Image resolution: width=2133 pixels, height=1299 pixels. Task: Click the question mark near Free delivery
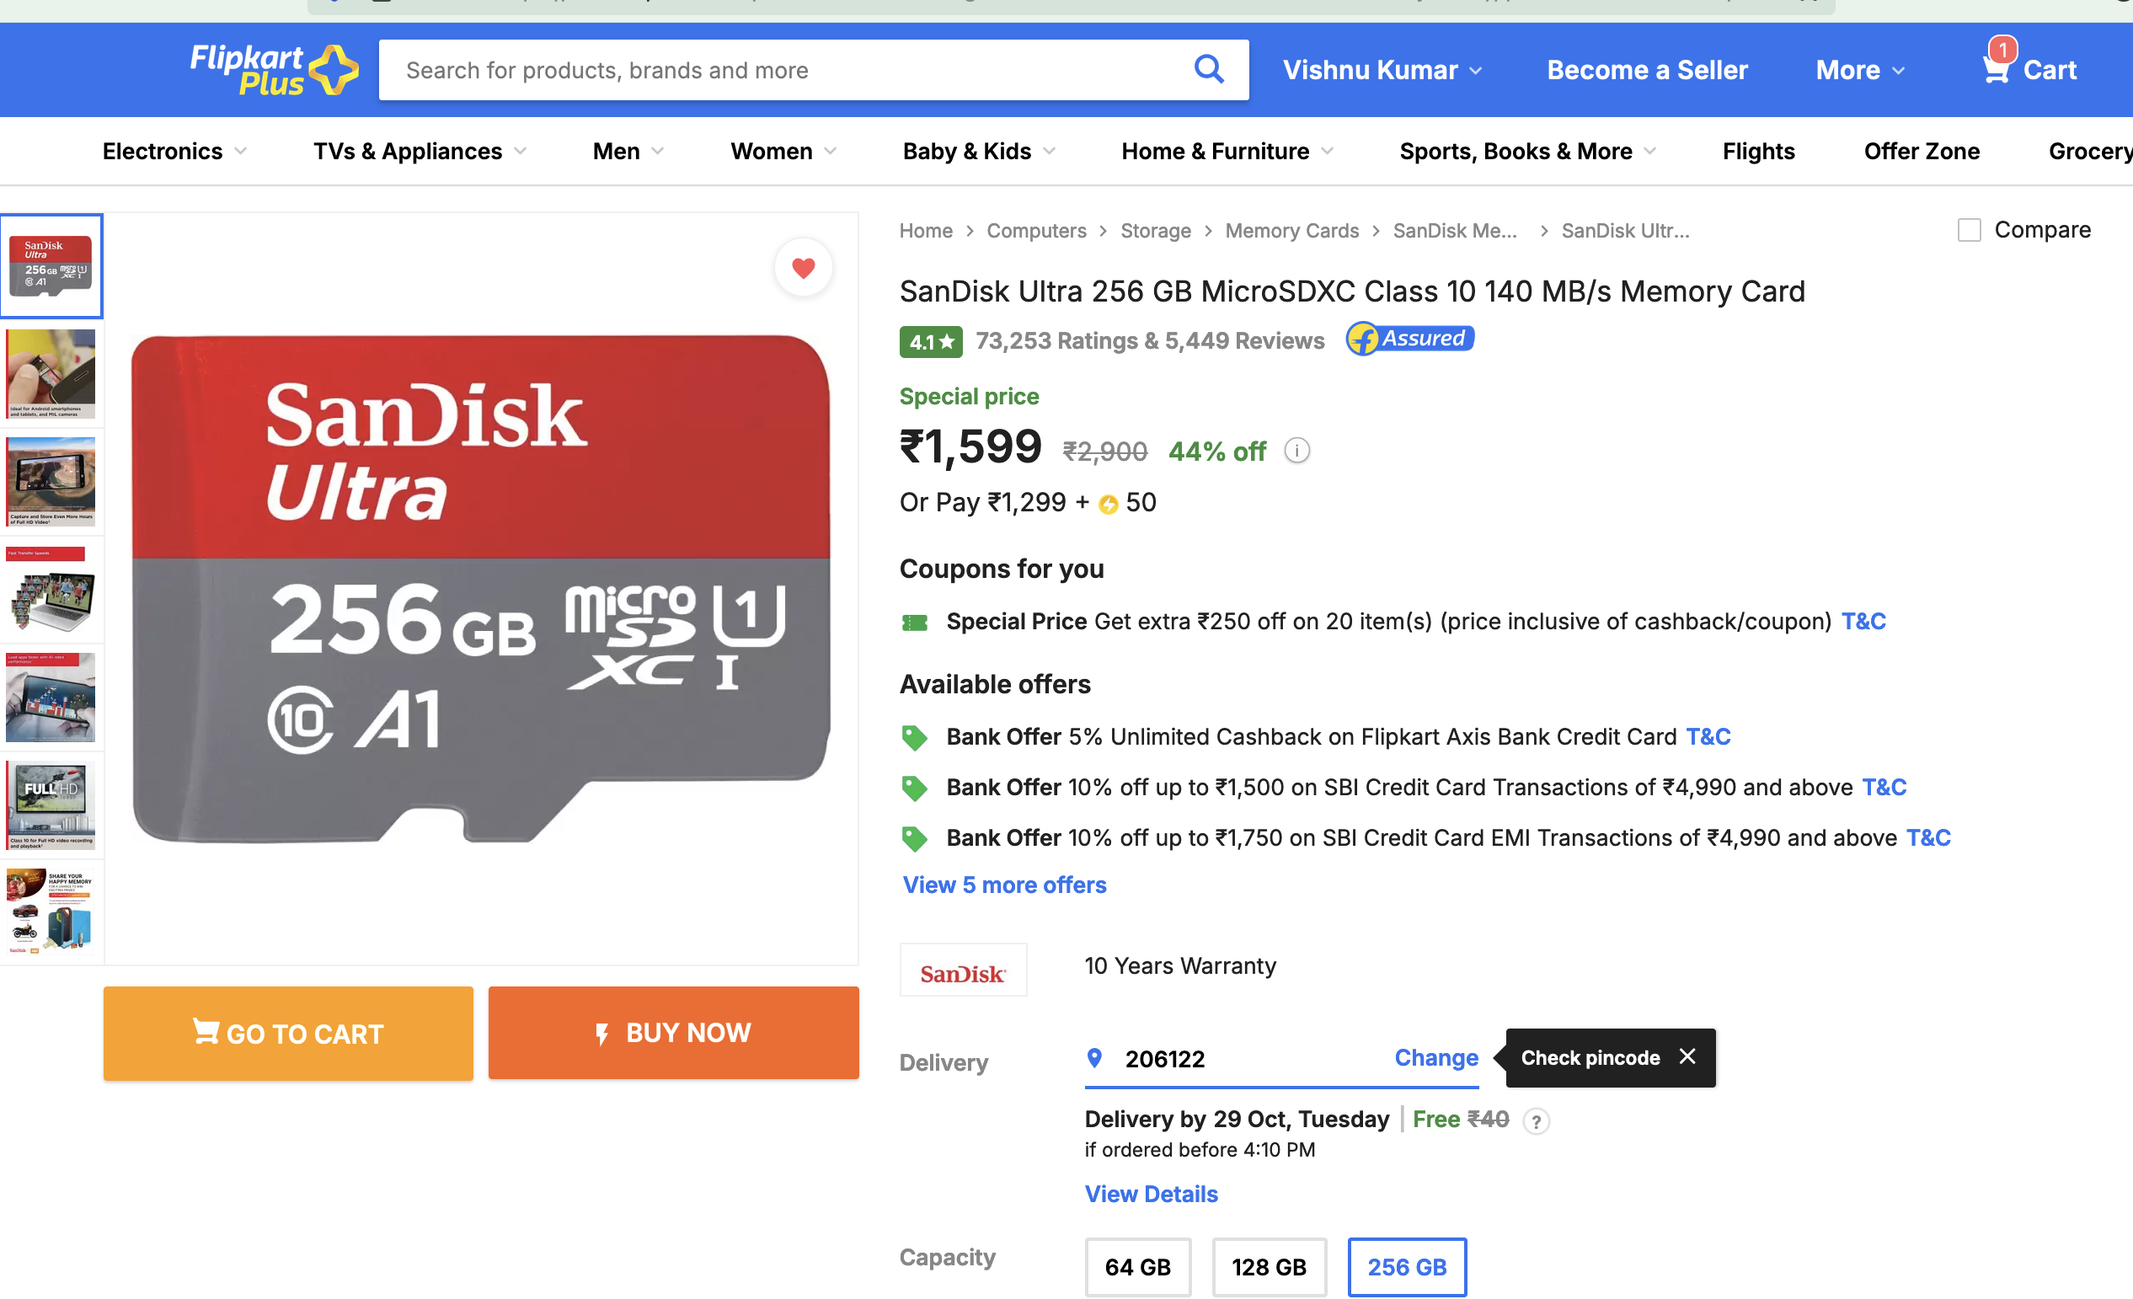tap(1537, 1120)
